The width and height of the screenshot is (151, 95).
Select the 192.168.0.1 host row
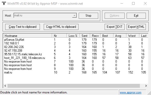pos(76,43)
